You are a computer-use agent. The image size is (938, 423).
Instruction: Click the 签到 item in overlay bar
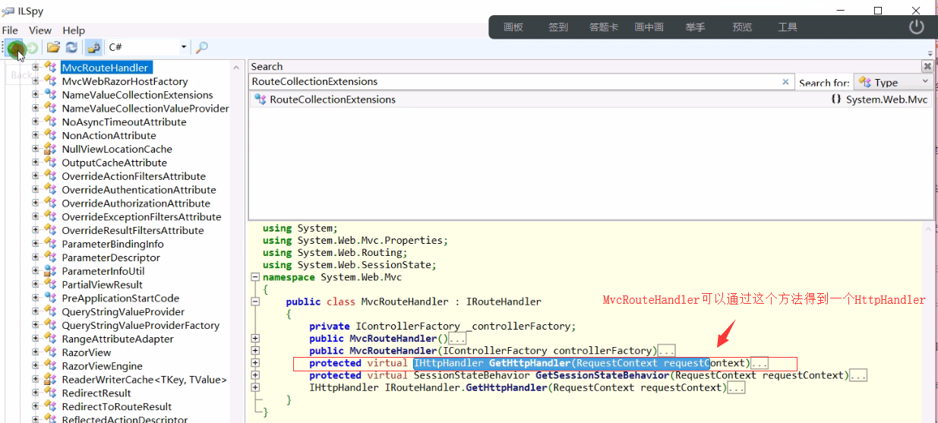tap(558, 27)
